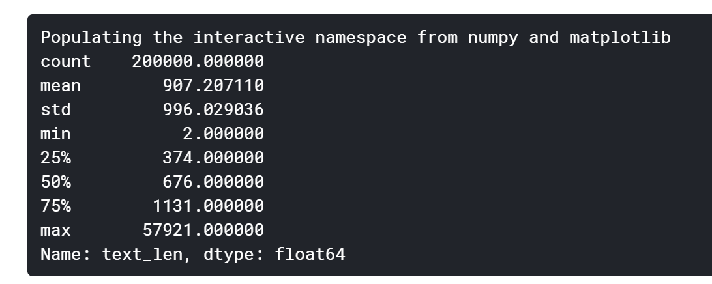Click the 'Populating the interactive namespace' output line
Screen dimensions: 712x284
pyautogui.click(x=355, y=37)
